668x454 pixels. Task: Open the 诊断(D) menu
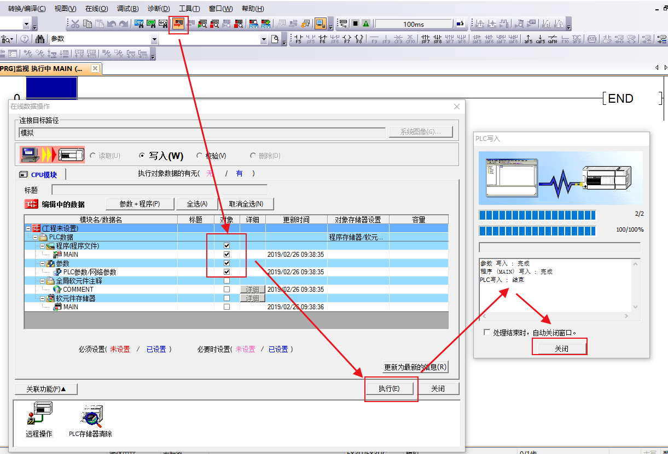[159, 9]
